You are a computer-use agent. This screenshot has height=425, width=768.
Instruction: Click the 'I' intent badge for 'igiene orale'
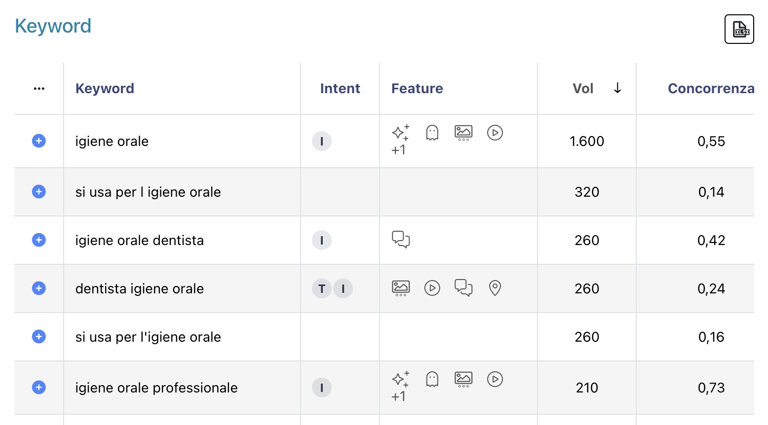point(322,141)
